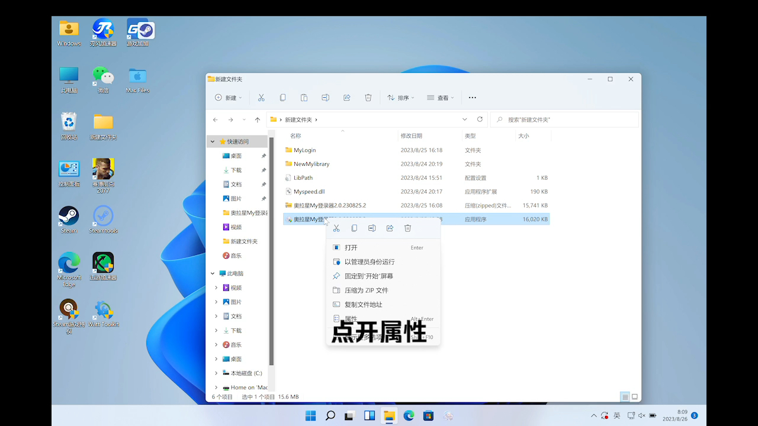Screen dimensions: 758x426
Task: Refresh the current folder view
Action: pyautogui.click(x=480, y=120)
